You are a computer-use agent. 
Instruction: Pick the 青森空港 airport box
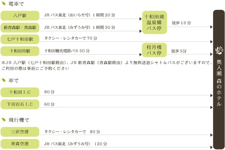click(x=20, y=143)
